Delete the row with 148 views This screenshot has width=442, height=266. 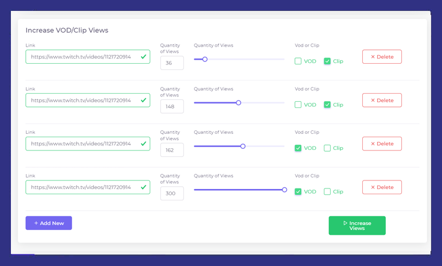pyautogui.click(x=382, y=101)
